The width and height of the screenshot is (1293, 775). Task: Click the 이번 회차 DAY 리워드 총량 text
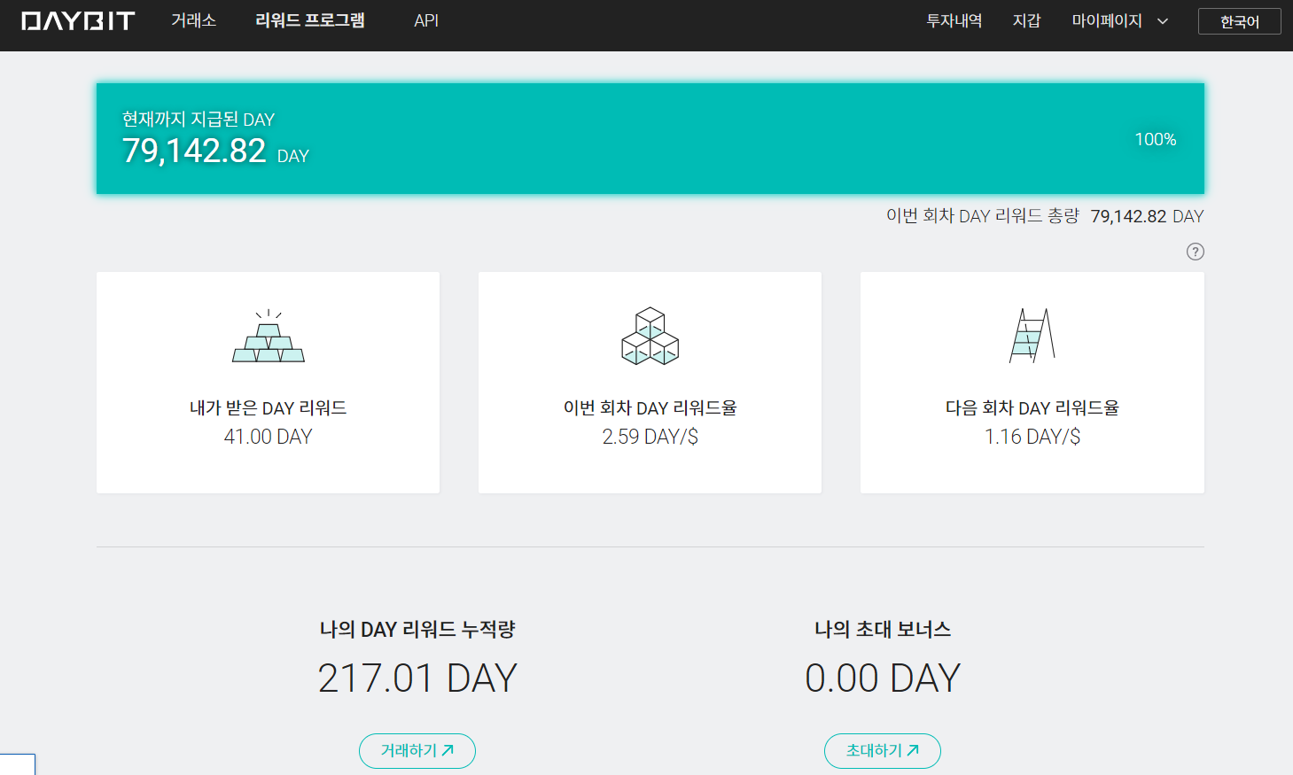(983, 216)
